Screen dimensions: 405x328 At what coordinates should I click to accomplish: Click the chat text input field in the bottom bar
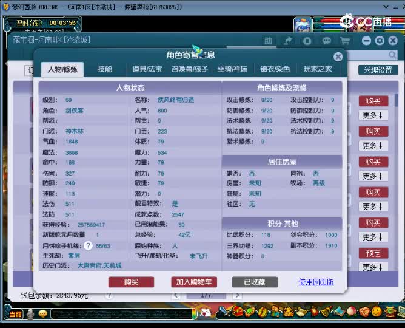[122, 314]
